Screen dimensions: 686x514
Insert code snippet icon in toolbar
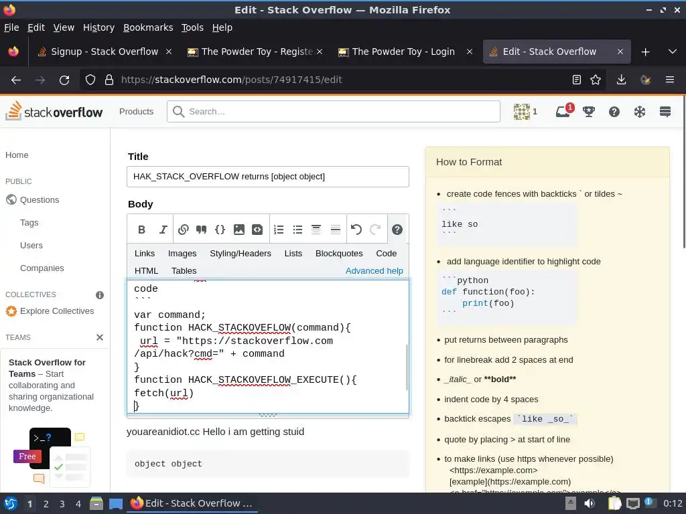[257, 230]
